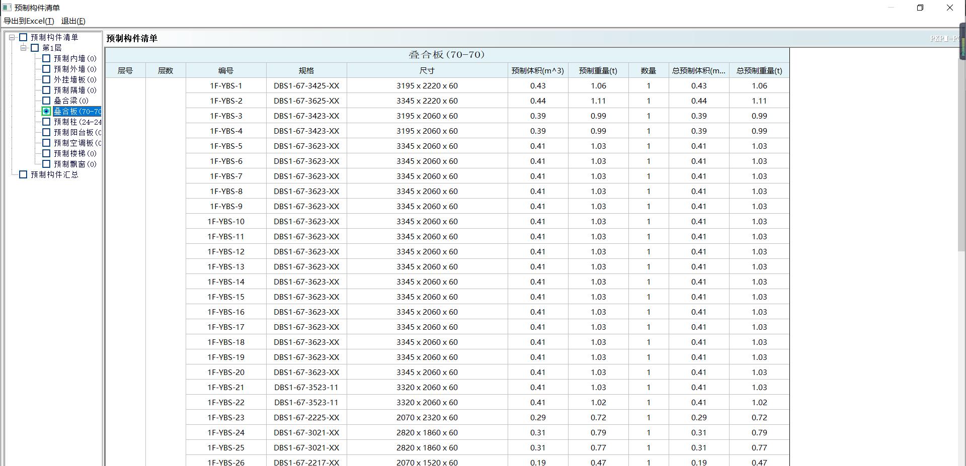Click the 编号 column header
966x466 pixels.
coord(226,70)
